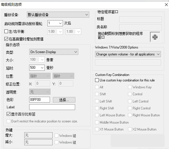Tick Windows 键 checkbox for 减小 hotkey
169x149 pixels.
tap(56, 142)
